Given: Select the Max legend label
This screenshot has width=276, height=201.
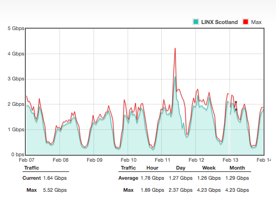Looking at the screenshot, I should pyautogui.click(x=256, y=22).
